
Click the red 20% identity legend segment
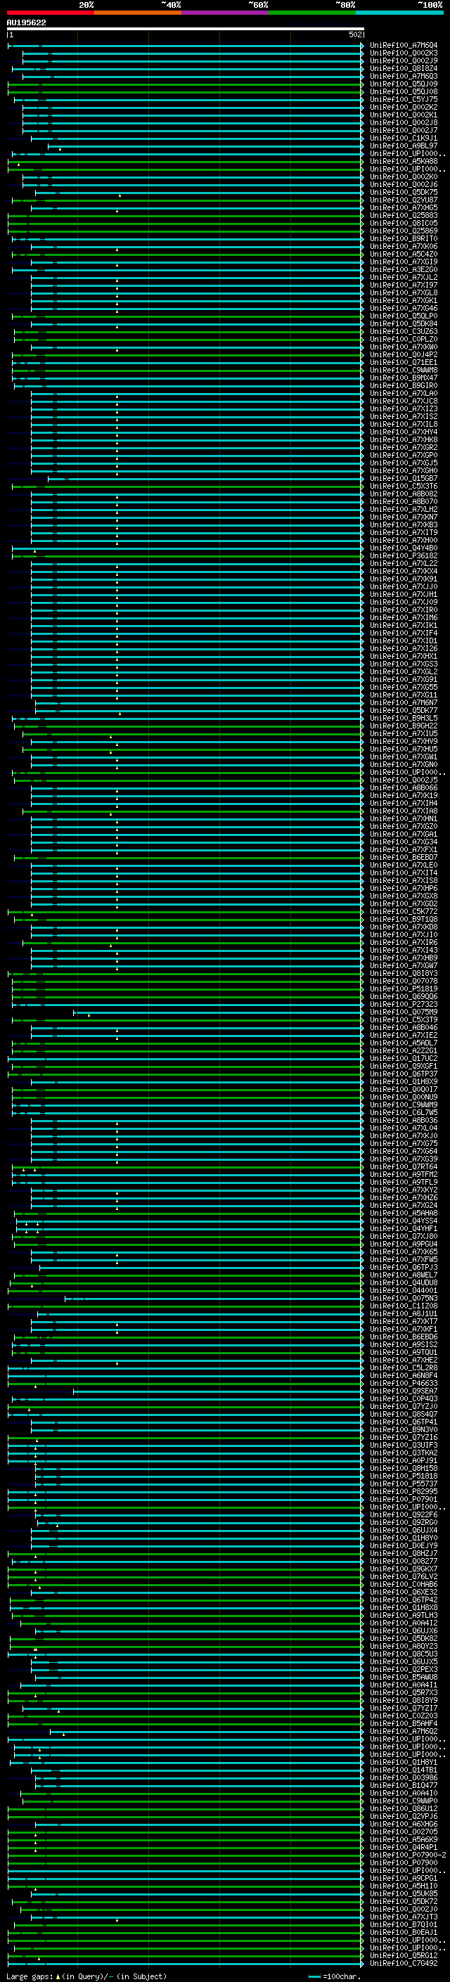50,13
